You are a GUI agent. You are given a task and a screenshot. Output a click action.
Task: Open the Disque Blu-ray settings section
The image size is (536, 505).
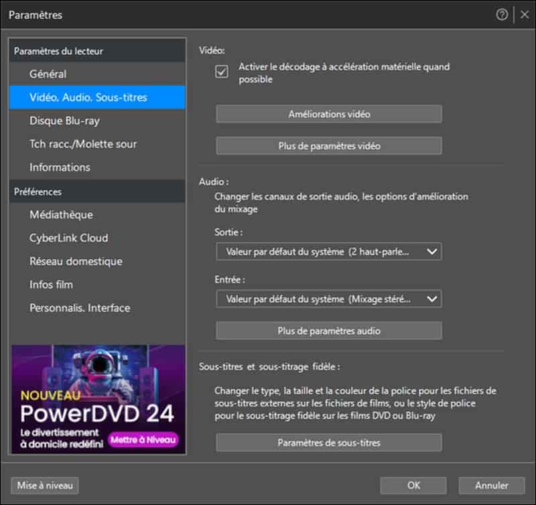(64, 121)
